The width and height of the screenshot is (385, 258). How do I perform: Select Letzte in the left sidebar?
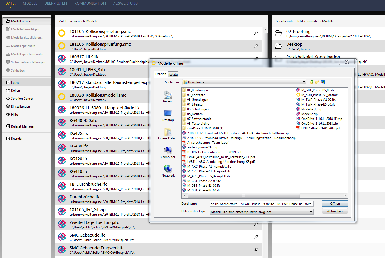pyautogui.click(x=27, y=83)
